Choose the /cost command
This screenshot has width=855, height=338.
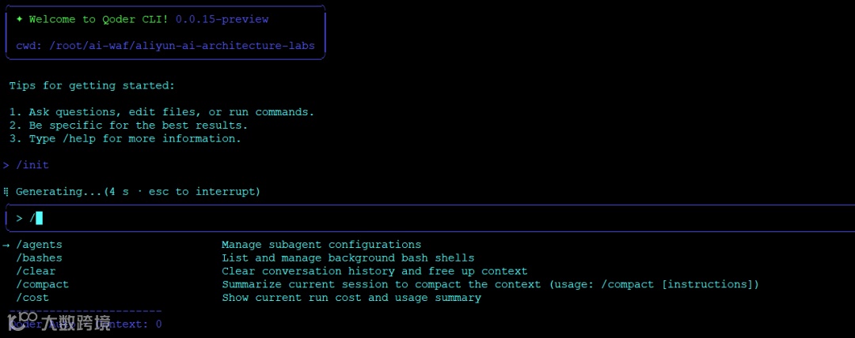tap(32, 298)
